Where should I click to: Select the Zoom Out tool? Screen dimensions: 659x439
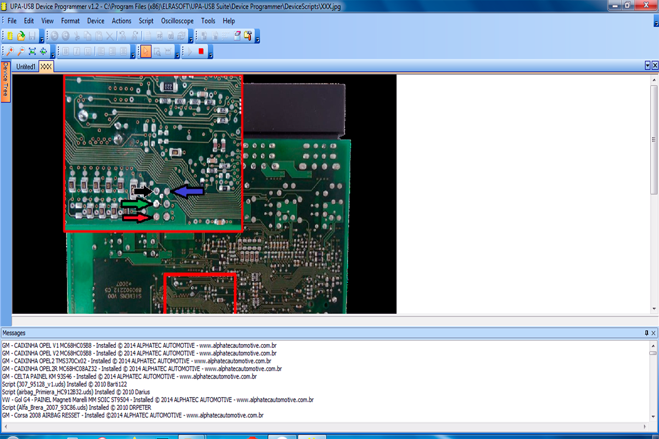21,51
